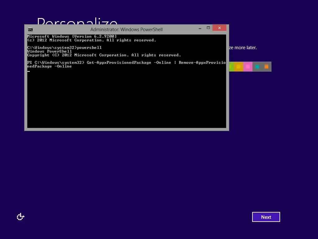Screen dimensions: 318x239
Task: Select the gray swatch with teal accent
Action: tap(257, 67)
